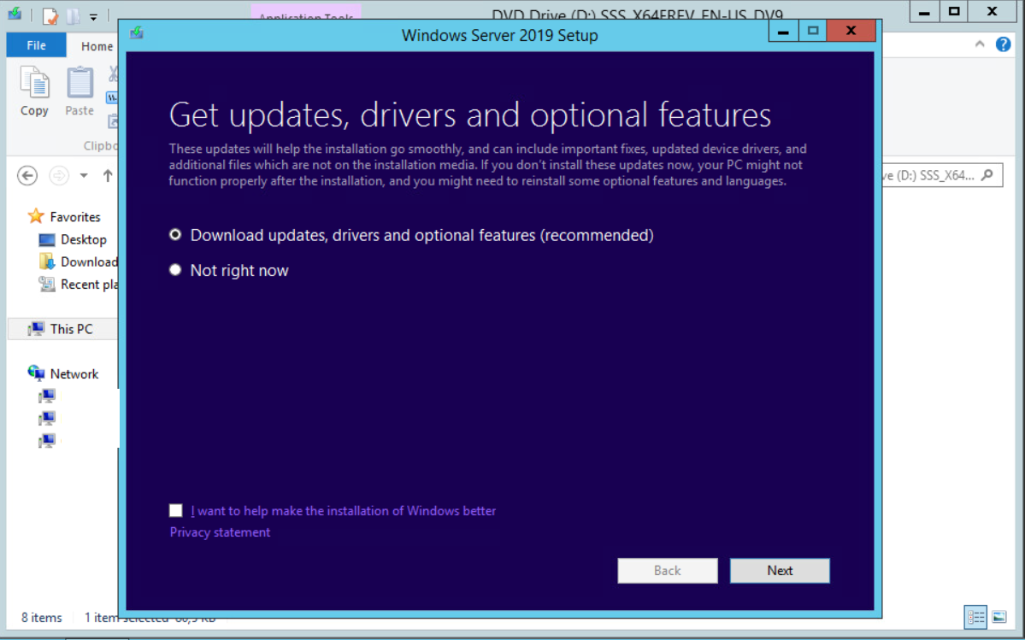Click the This PC computer icon
1025x640 pixels.
point(36,329)
